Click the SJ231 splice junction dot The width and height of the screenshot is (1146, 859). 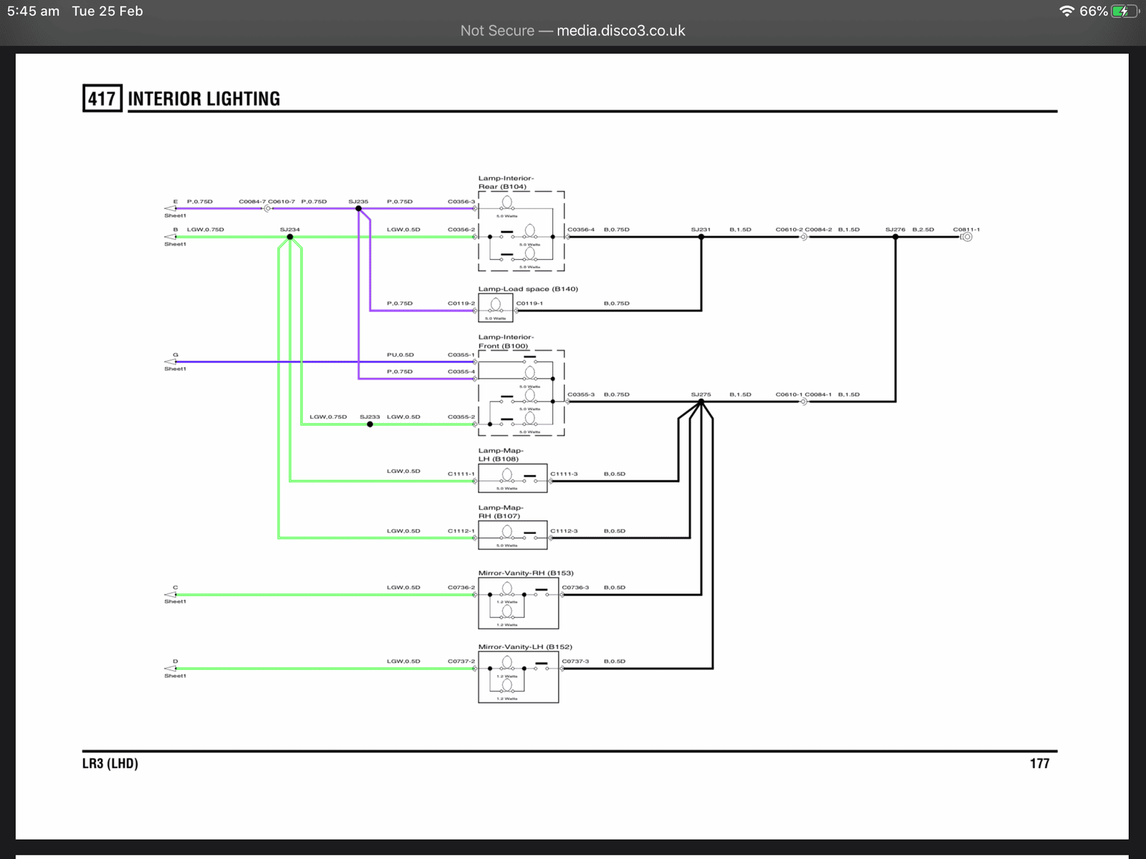(x=701, y=237)
